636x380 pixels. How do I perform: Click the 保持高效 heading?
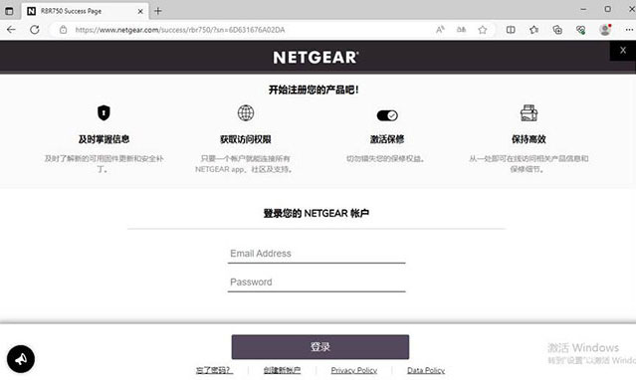pyautogui.click(x=529, y=139)
